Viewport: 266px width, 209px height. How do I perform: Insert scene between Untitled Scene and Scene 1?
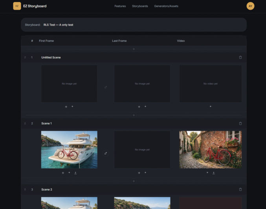134,115
